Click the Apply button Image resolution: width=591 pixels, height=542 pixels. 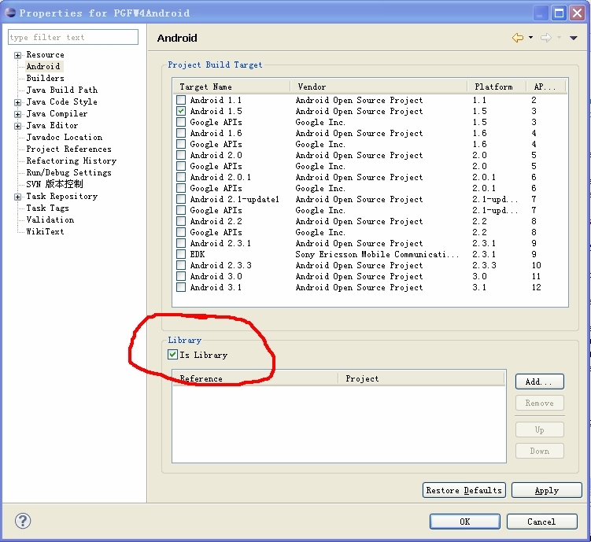(x=546, y=490)
